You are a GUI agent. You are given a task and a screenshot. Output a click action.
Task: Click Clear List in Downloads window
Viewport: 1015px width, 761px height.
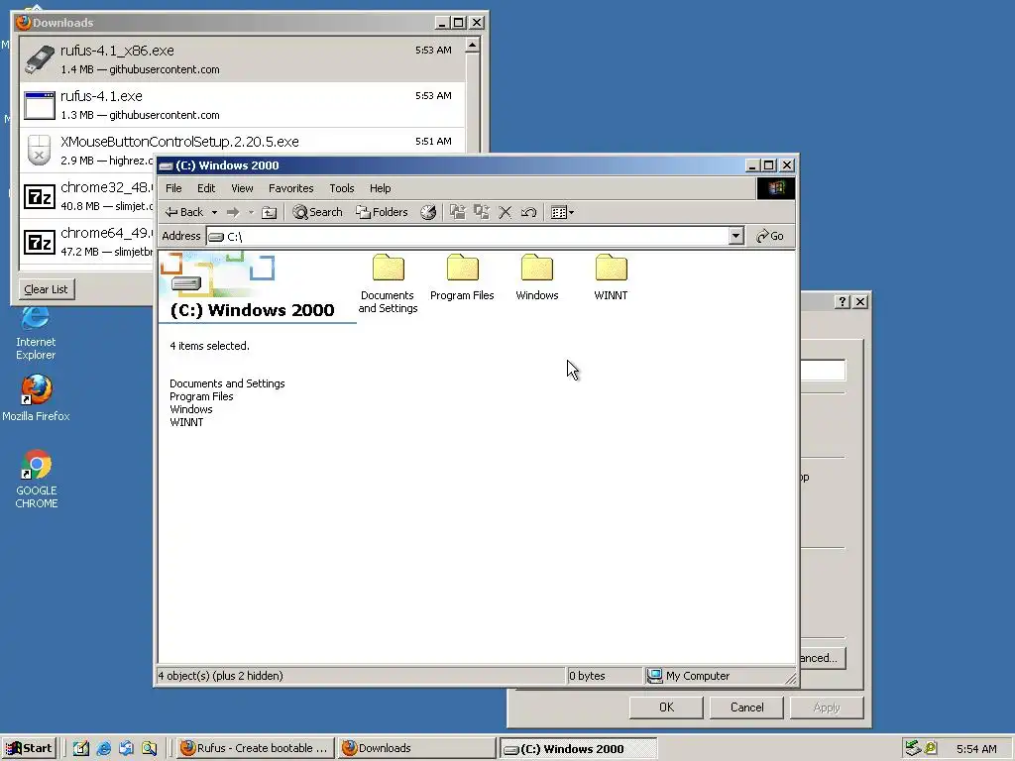pos(46,289)
